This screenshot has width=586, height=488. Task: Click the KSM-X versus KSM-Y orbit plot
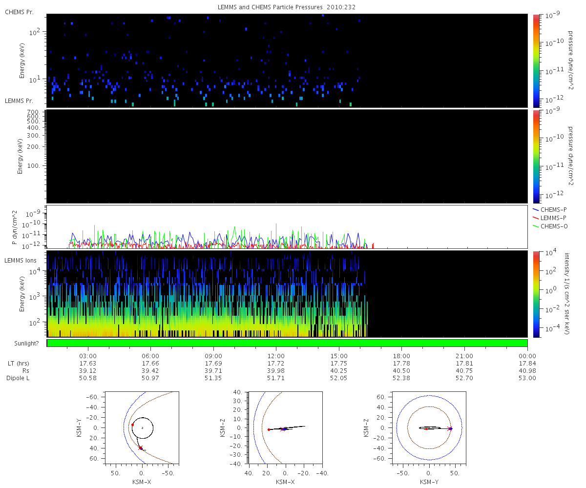142,427
